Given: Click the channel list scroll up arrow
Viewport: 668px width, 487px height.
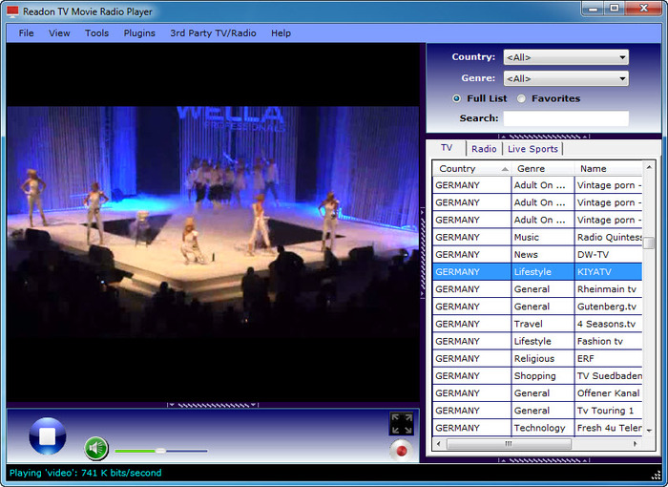Looking at the screenshot, I should coord(649,167).
